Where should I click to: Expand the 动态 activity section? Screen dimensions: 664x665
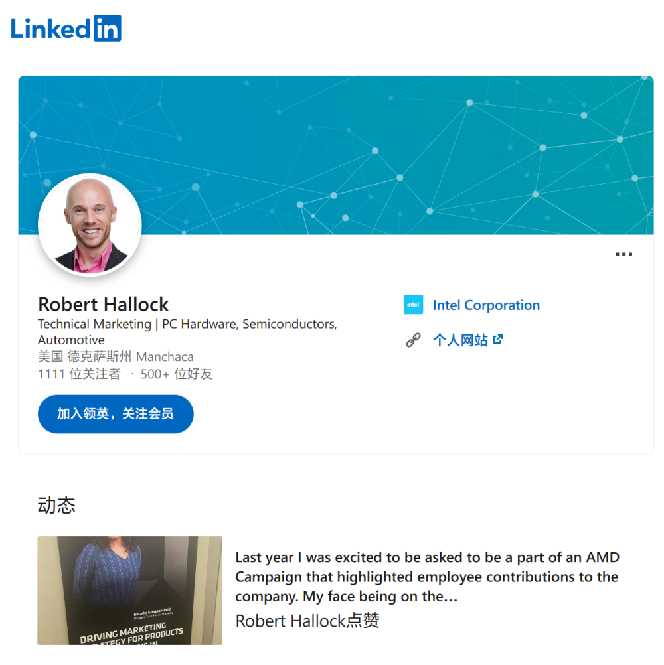pos(56,506)
